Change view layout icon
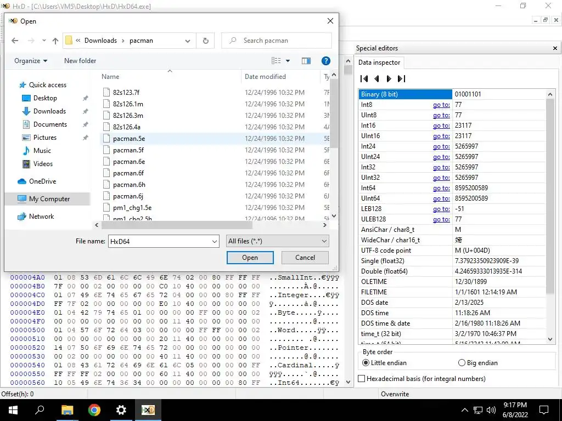Viewport: 562px width, 421px height. click(276, 61)
